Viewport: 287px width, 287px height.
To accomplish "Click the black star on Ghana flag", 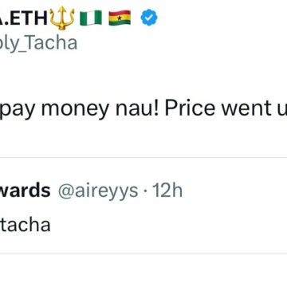I will (x=120, y=18).
